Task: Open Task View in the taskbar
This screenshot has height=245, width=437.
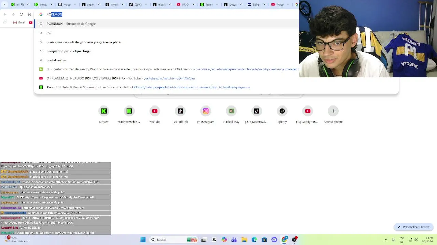Action: point(204,240)
